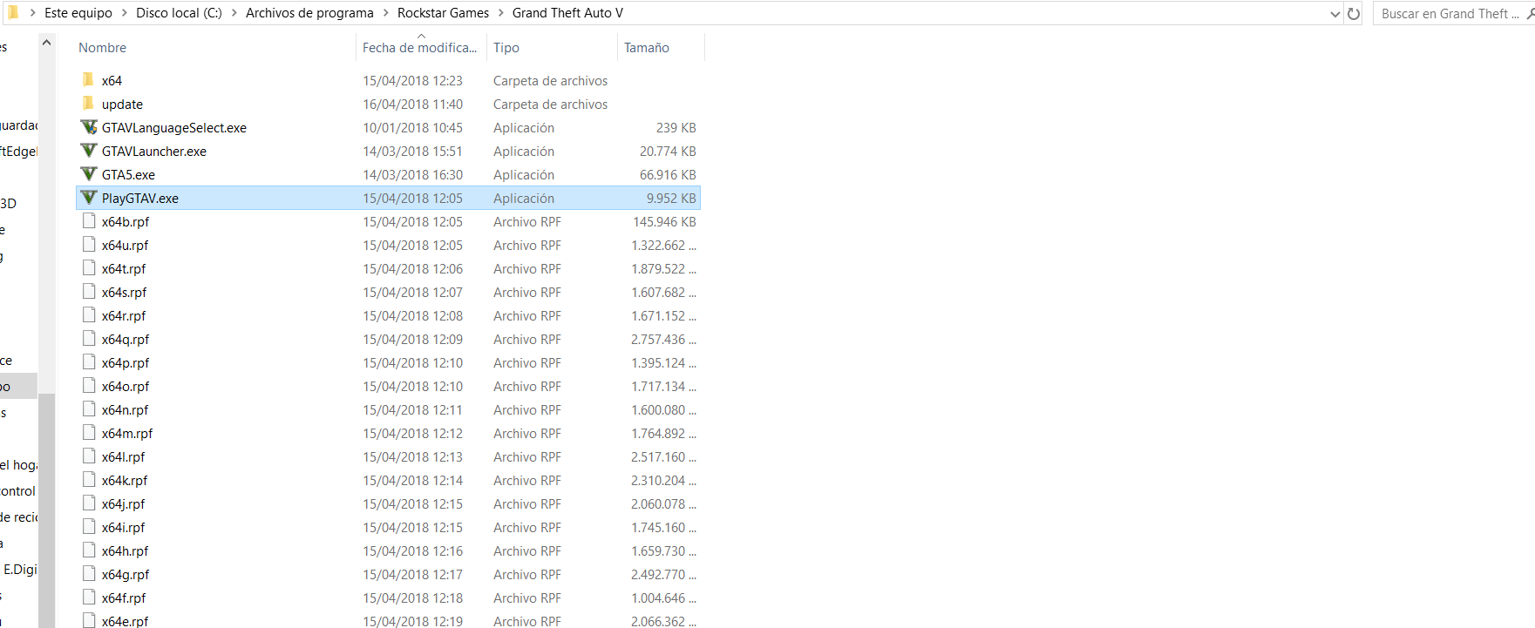This screenshot has height=628, width=1535.
Task: Navigate to Archivos de programa breadcrumb
Action: pos(309,13)
